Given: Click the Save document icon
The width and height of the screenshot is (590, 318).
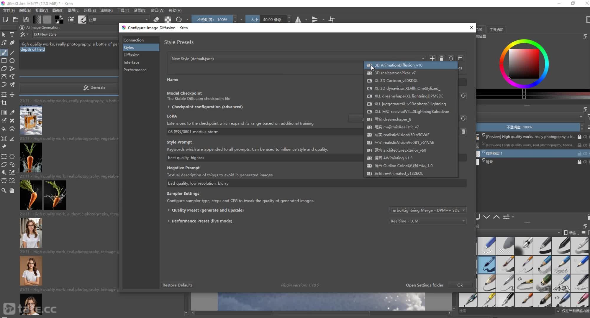Looking at the screenshot, I should tap(26, 19).
